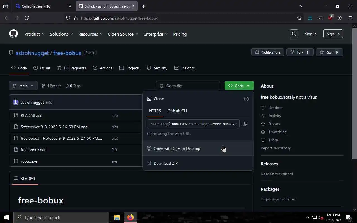Open the Projects tab
Screen dimensions: 357x223
pos(129,68)
